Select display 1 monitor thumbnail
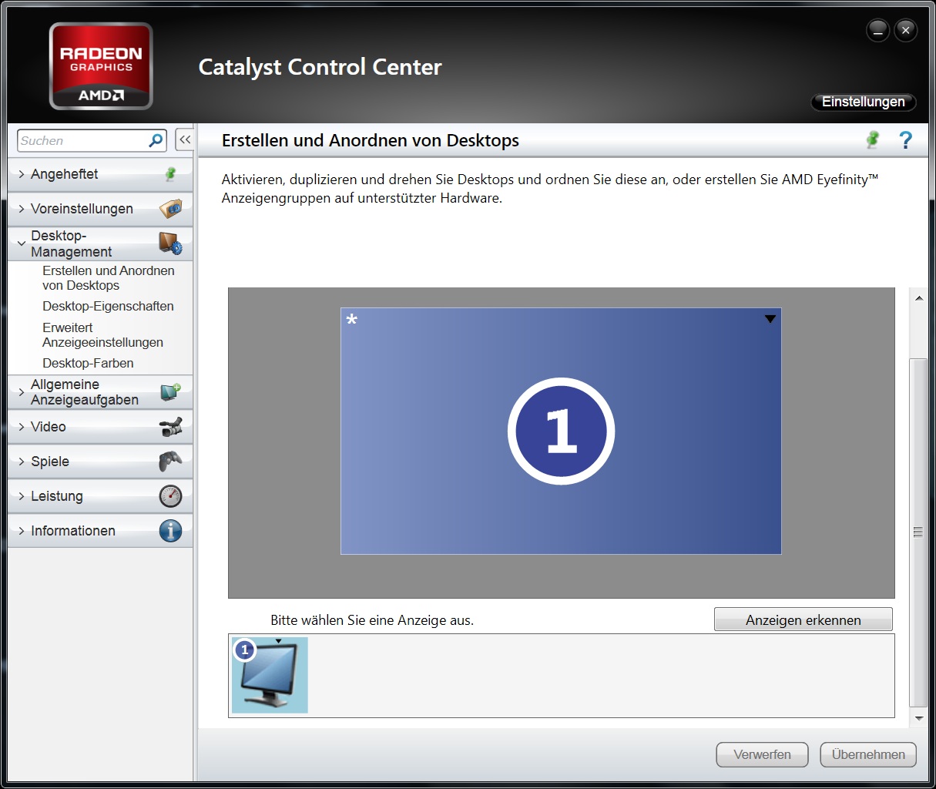Screen dimensions: 936x789 [270, 674]
